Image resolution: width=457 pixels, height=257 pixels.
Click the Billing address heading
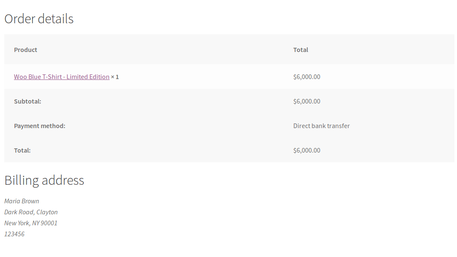tap(44, 180)
